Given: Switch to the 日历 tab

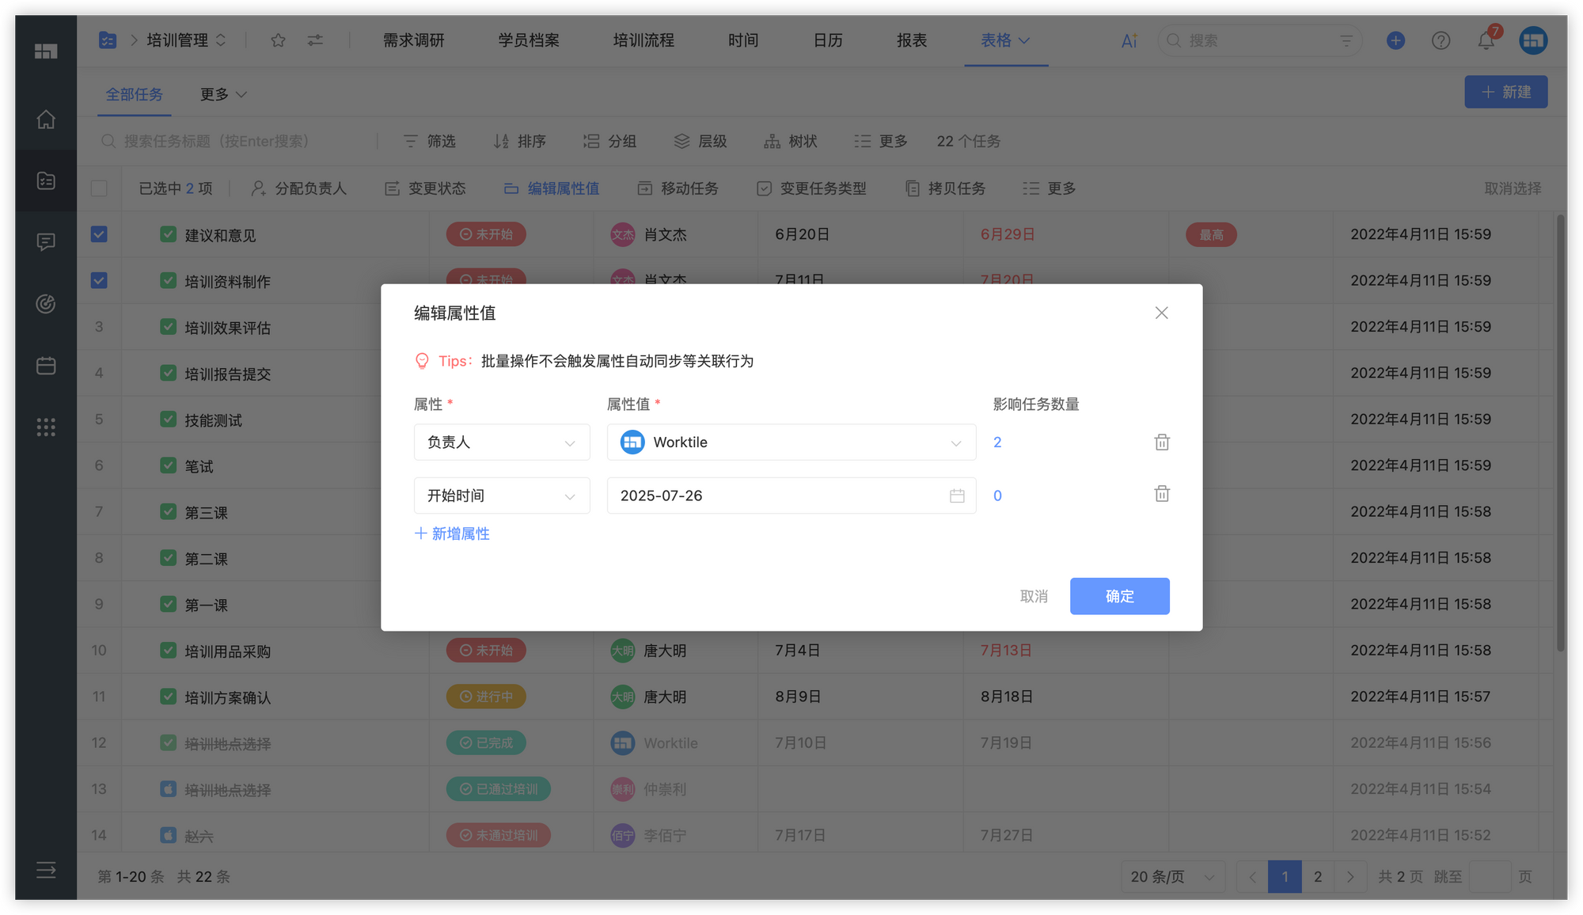Looking at the screenshot, I should click(x=828, y=40).
